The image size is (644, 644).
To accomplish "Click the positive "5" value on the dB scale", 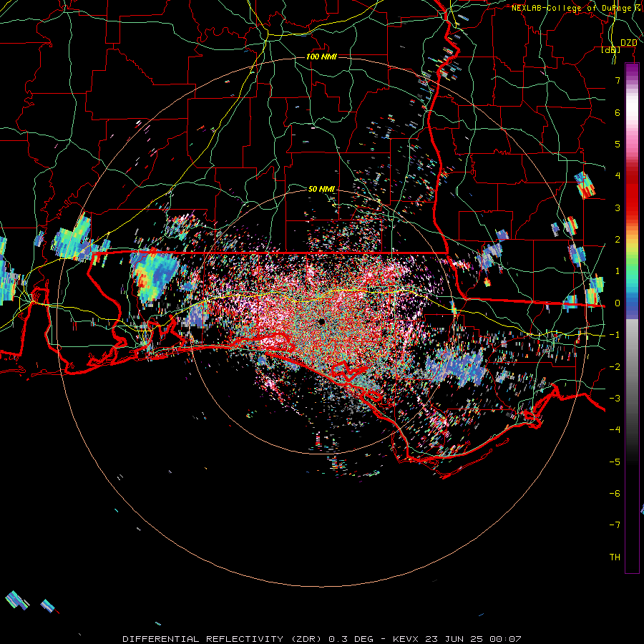I will click(x=618, y=144).
